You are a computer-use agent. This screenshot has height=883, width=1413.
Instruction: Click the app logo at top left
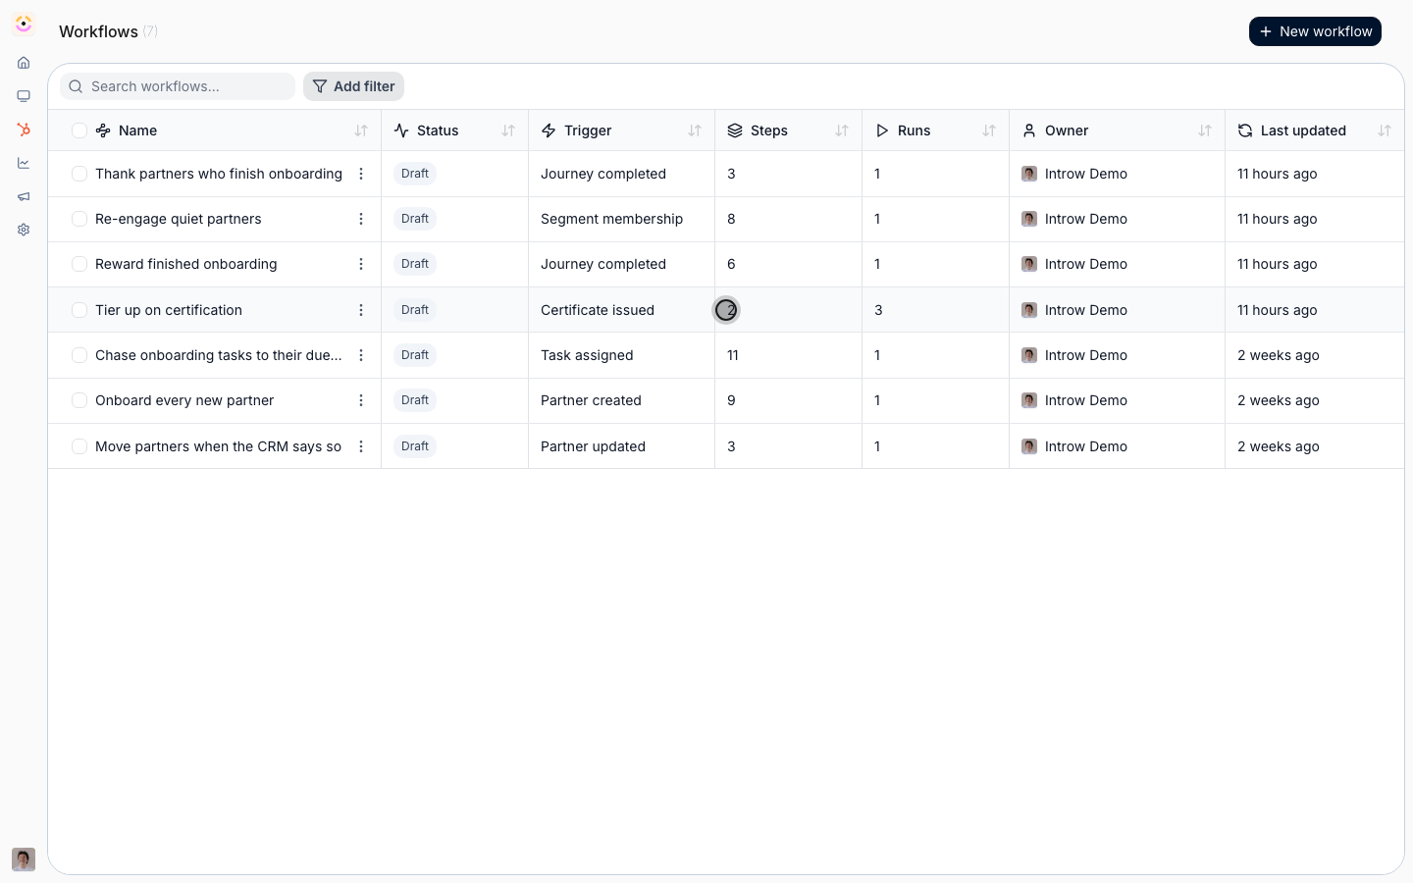(24, 24)
